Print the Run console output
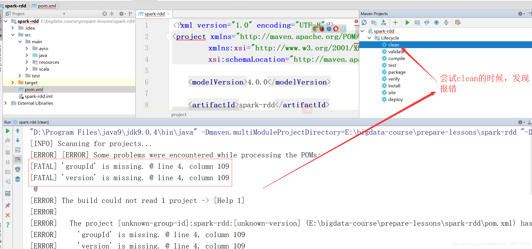The width and height of the screenshot is (532, 249). pyautogui.click(x=18, y=169)
